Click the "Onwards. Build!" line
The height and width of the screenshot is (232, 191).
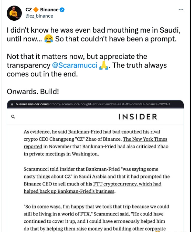pyautogui.click(x=32, y=91)
